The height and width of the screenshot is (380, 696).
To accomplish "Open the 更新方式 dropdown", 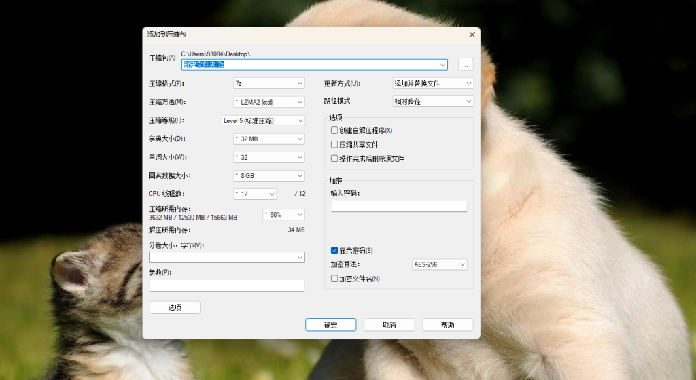I will pyautogui.click(x=433, y=84).
